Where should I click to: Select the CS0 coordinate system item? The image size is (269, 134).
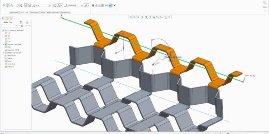point(8,41)
